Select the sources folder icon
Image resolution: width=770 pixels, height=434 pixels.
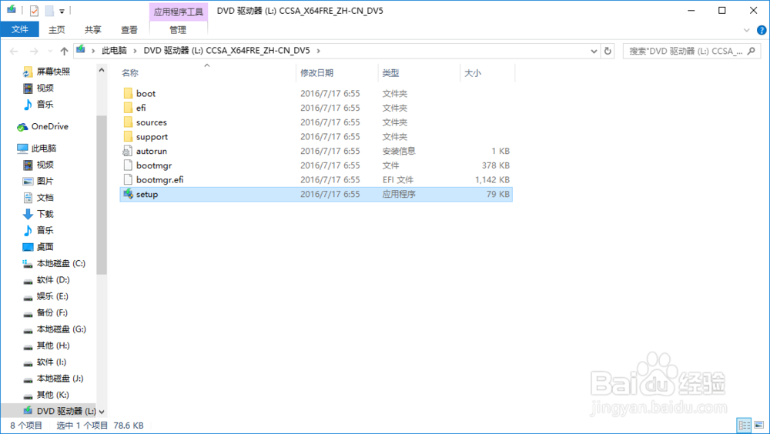coord(128,122)
